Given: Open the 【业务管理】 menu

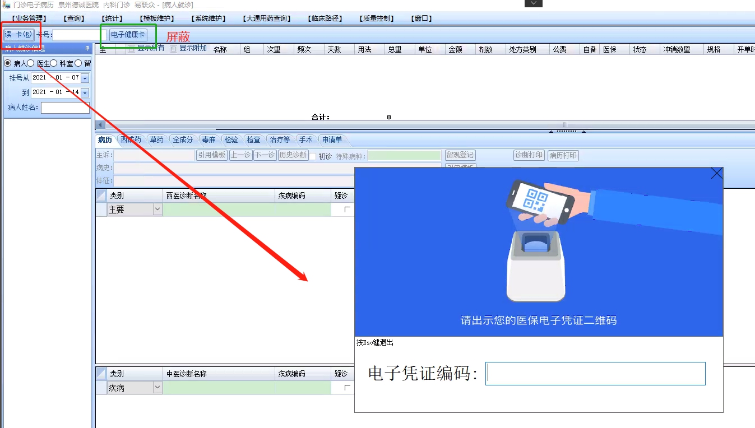Looking at the screenshot, I should tap(29, 18).
